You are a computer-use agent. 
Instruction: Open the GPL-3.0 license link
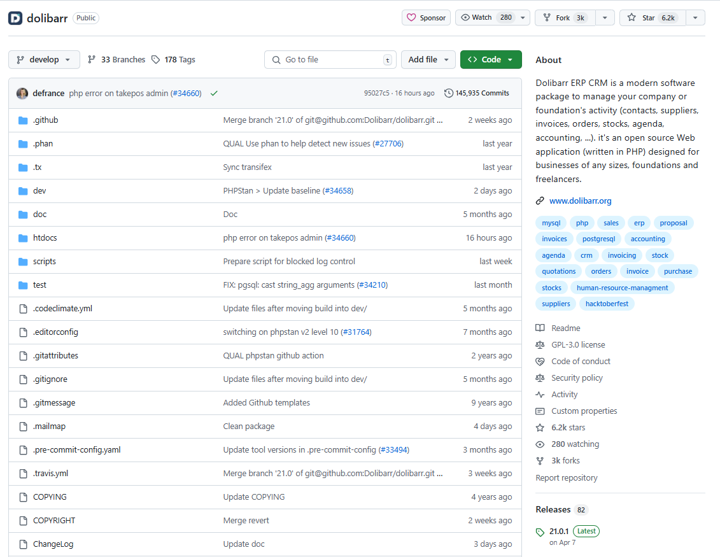(x=578, y=345)
